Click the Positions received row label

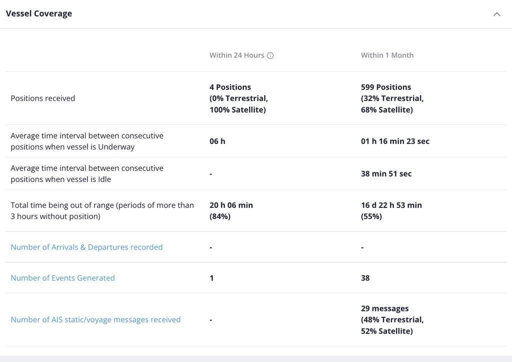tap(43, 98)
